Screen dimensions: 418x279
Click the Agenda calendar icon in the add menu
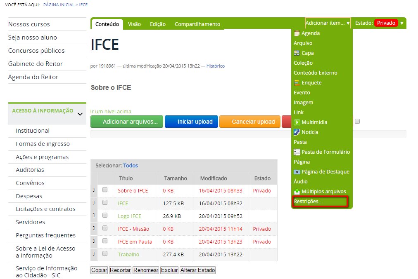pyautogui.click(x=297, y=33)
